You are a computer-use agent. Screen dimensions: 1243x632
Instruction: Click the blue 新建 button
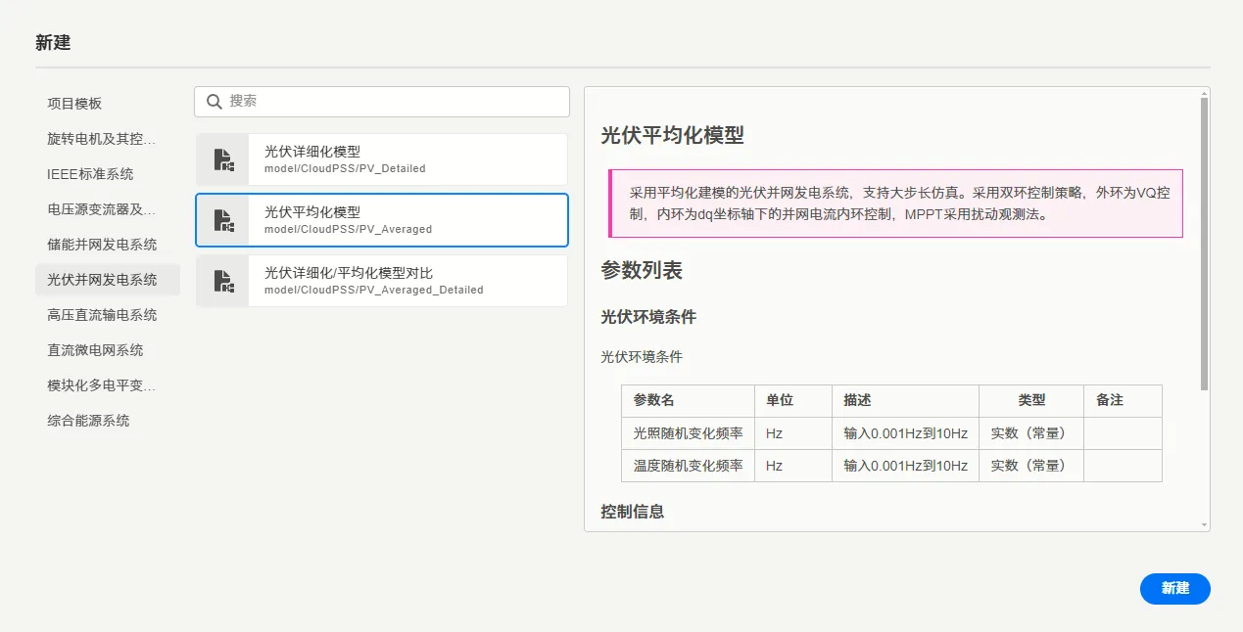(1175, 588)
